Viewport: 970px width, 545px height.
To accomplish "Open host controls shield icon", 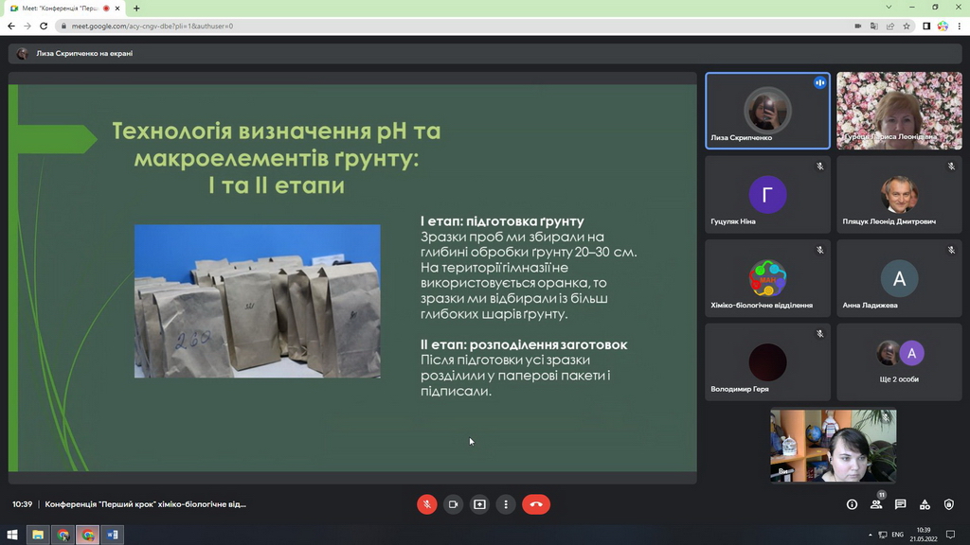I will [x=949, y=504].
